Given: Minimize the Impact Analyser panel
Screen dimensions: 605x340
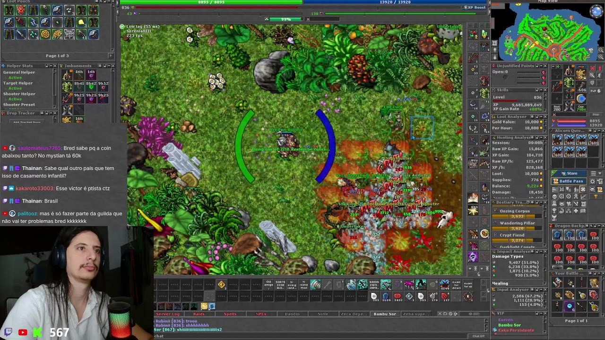Looking at the screenshot, I should click(540, 252).
